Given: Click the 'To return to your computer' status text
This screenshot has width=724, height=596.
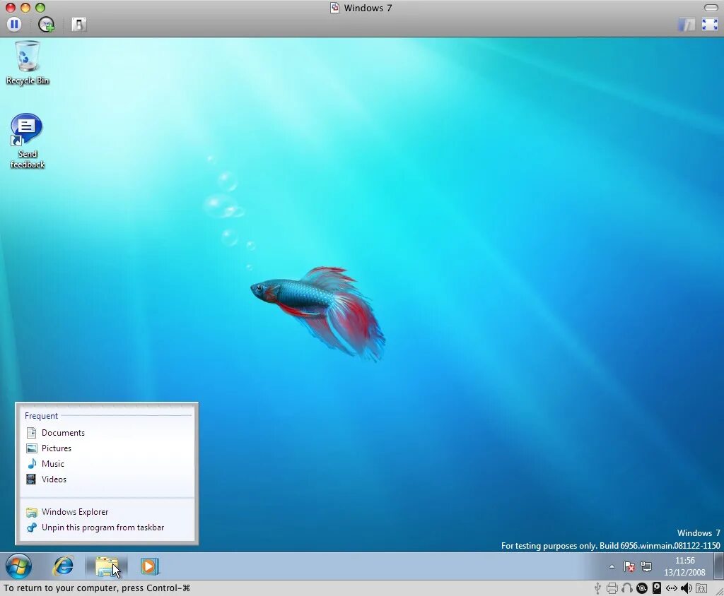Looking at the screenshot, I should point(97,588).
